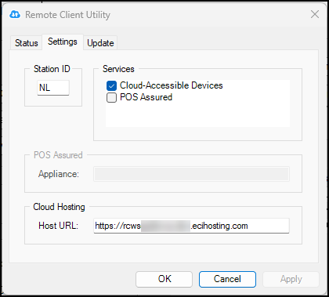The image size is (329, 297).
Task: Select the Settings tab
Action: tap(63, 42)
